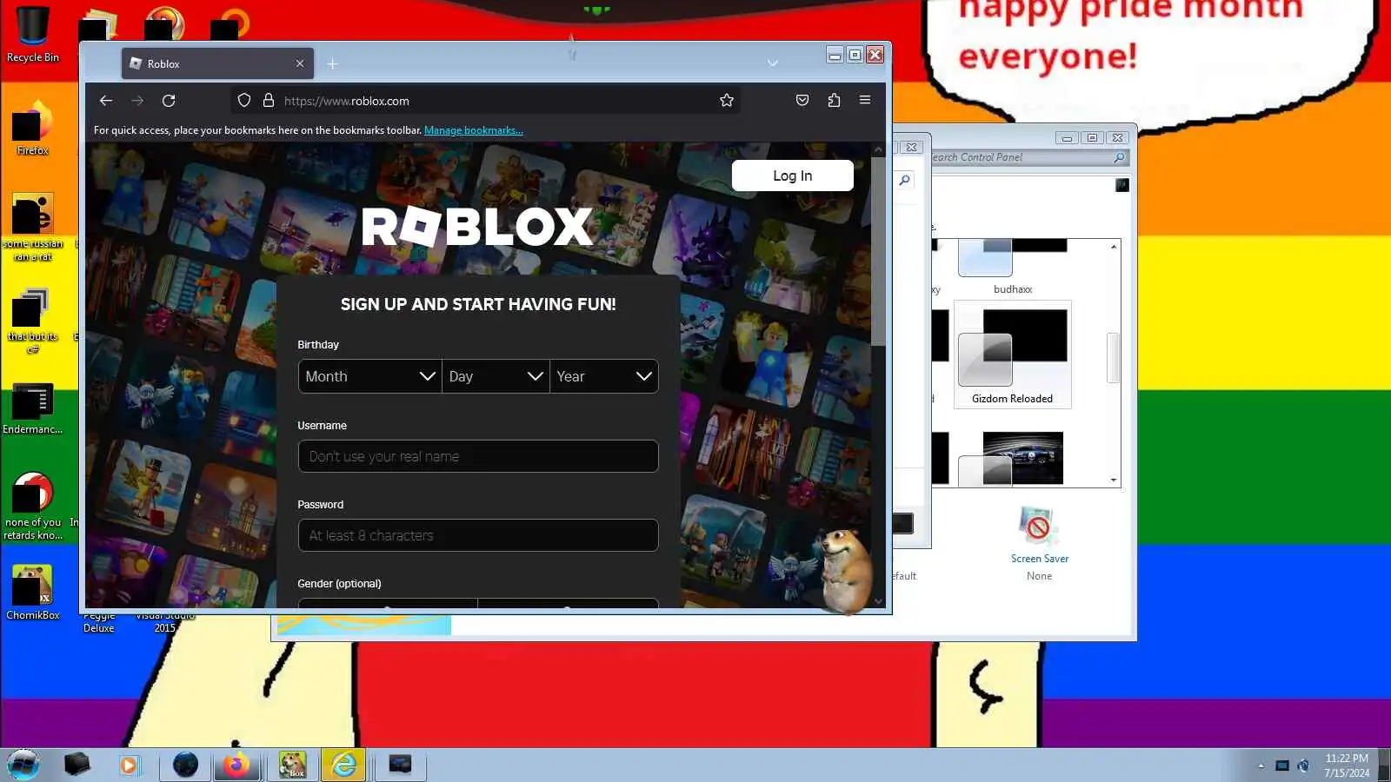Open the Firefox hamburger application menu
This screenshot has width=1391, height=782.
click(x=865, y=101)
